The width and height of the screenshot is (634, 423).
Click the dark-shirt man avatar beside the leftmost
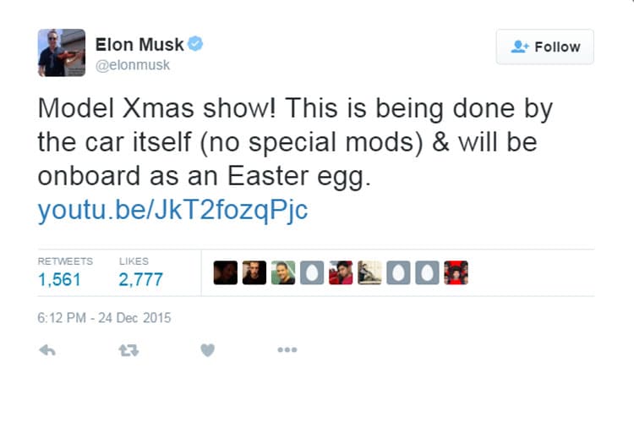click(254, 272)
